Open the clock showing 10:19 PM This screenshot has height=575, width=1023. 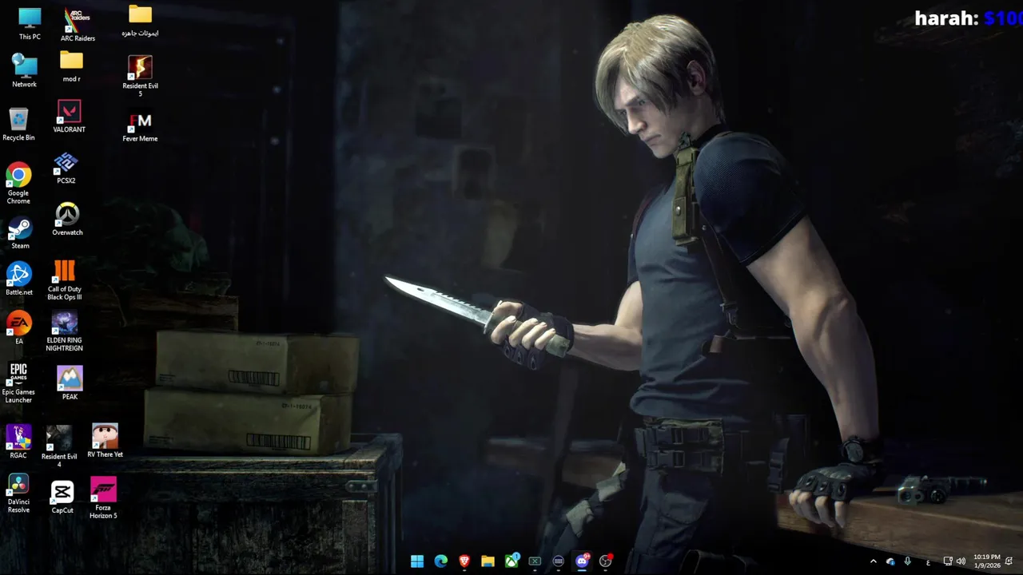click(x=987, y=561)
